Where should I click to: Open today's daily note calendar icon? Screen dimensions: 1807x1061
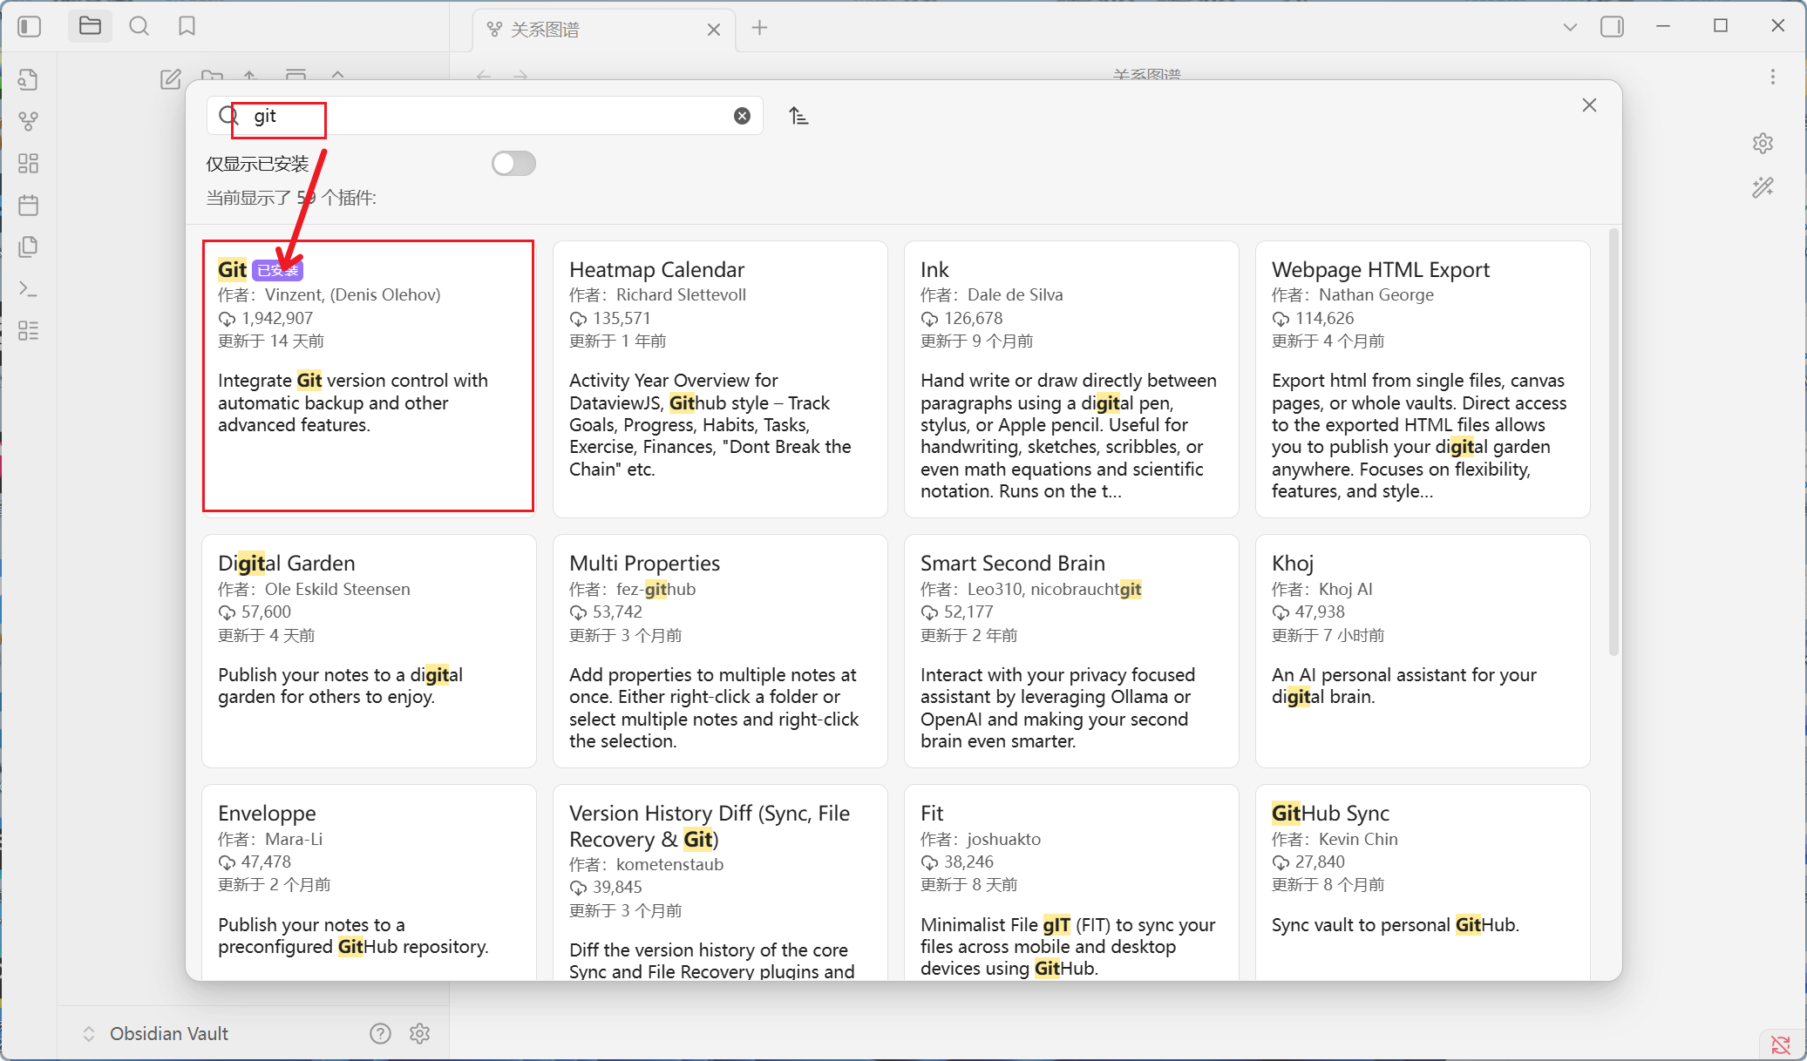[x=29, y=205]
